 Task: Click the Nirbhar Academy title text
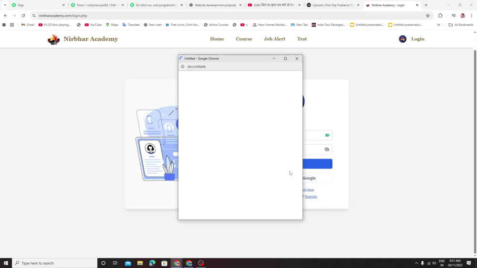pyautogui.click(x=91, y=39)
